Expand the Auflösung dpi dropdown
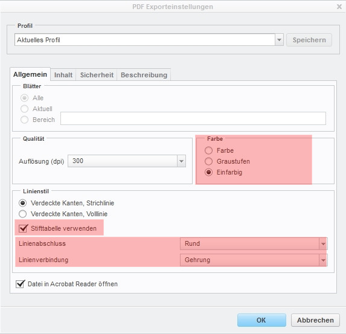346x334 pixels. pos(181,161)
